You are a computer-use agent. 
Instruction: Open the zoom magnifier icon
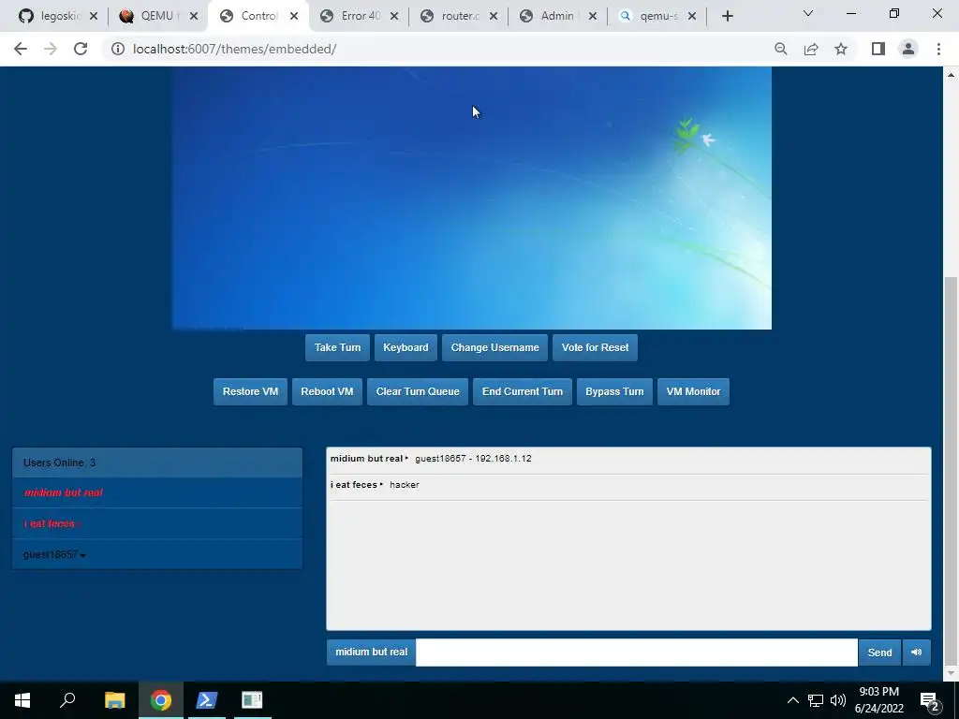[781, 49]
